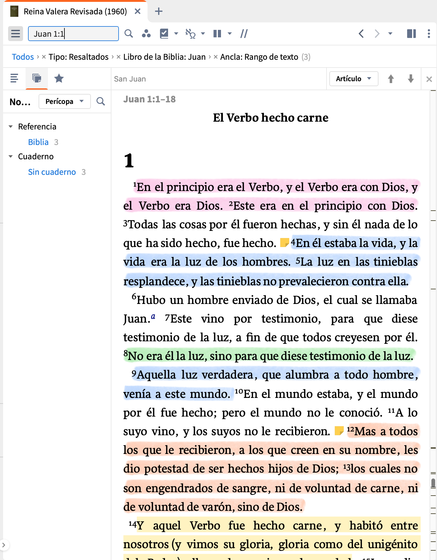Select the Reina Valera Revisada (1960) tab

click(x=75, y=12)
